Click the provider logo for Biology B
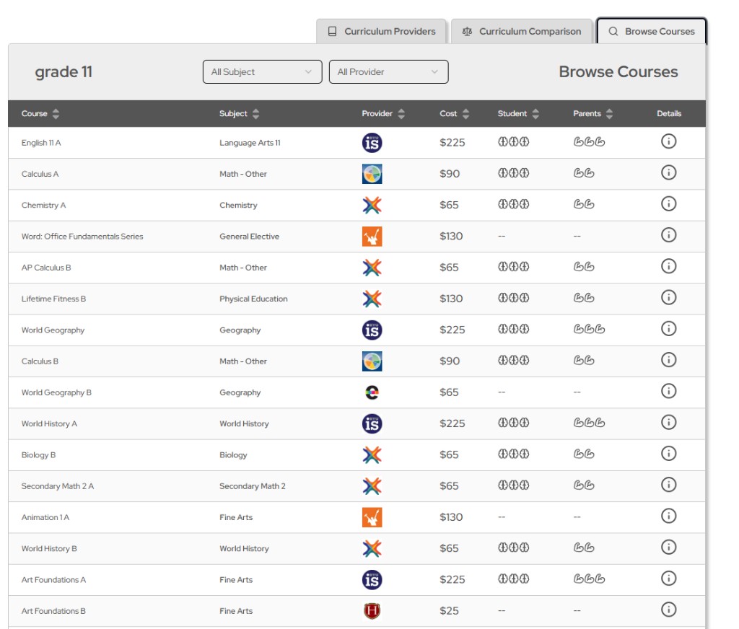This screenshot has width=739, height=629. 372,455
